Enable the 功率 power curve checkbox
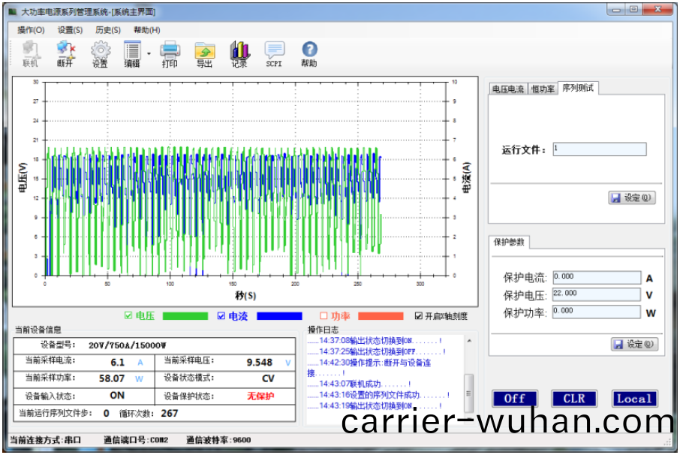680x455 pixels. [x=324, y=316]
